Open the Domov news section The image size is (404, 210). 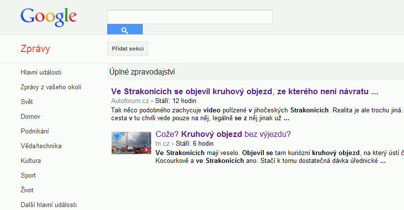(31, 117)
